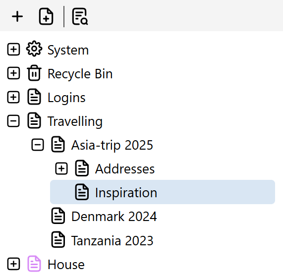
Task: Expand the Addresses node
Action: point(61,168)
